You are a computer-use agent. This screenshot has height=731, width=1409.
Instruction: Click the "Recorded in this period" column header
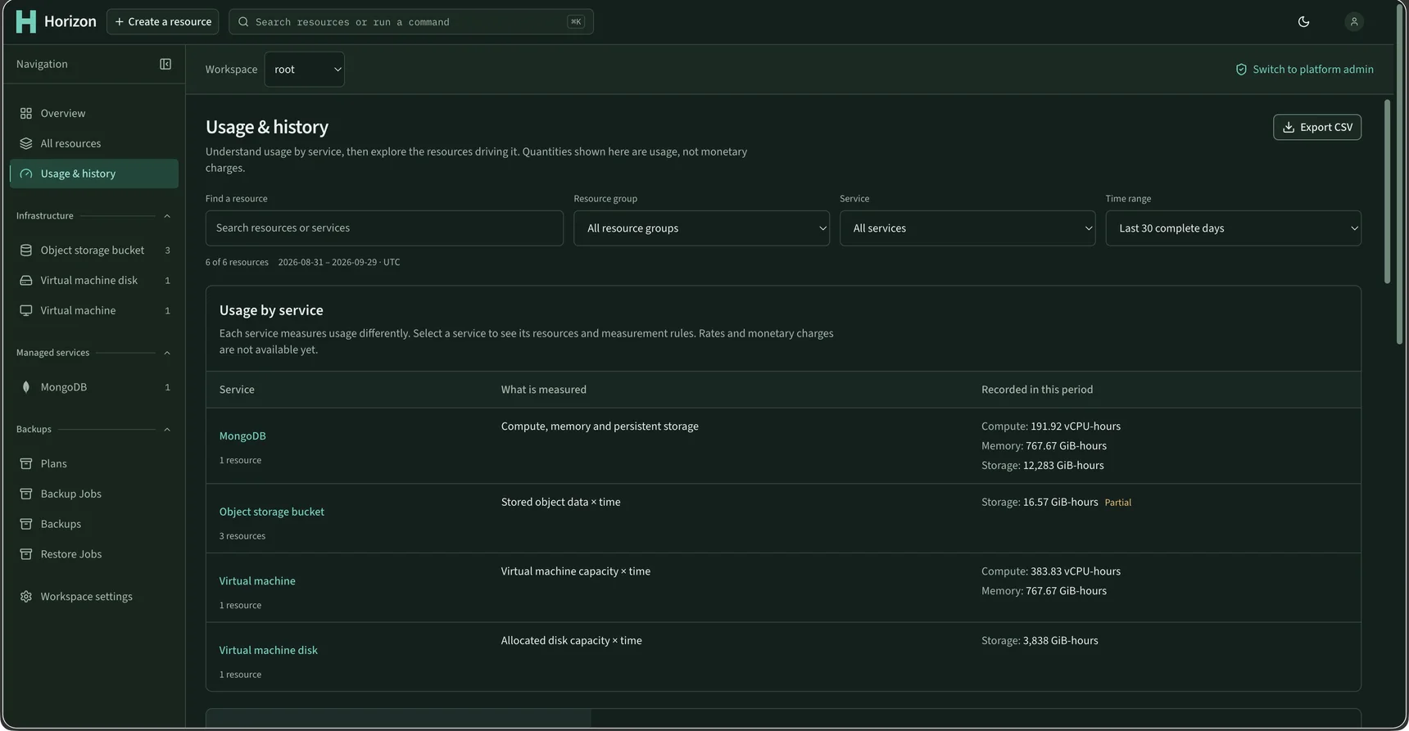click(1037, 390)
